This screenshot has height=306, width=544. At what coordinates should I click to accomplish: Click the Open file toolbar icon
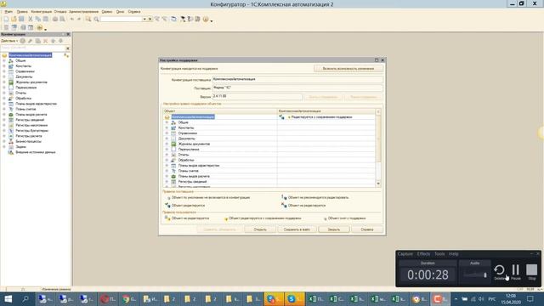pos(14,19)
